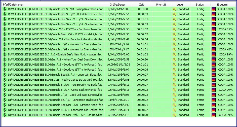Click size cell 9,4Mb/32Mb/3:09

(x=118, y=9)
